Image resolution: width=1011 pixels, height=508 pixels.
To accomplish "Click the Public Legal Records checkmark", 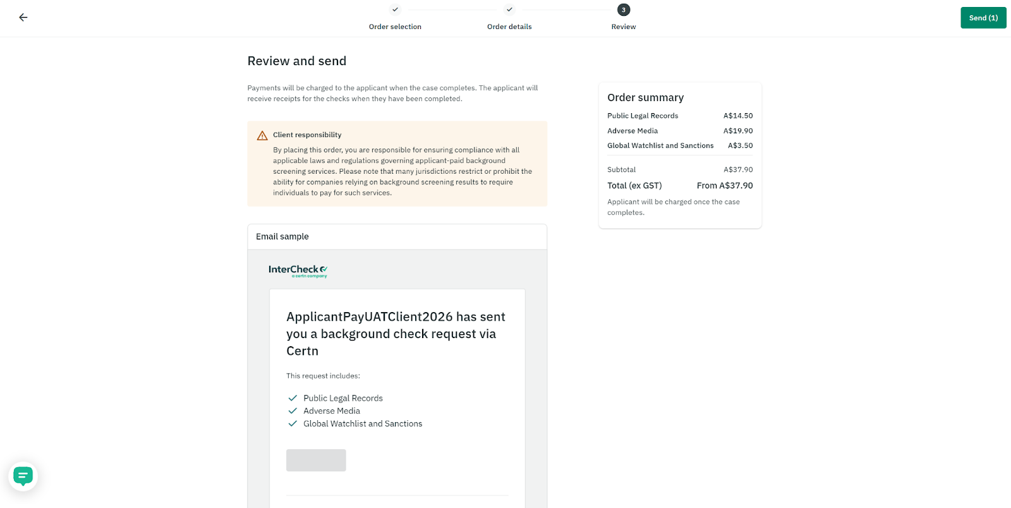I will click(293, 398).
